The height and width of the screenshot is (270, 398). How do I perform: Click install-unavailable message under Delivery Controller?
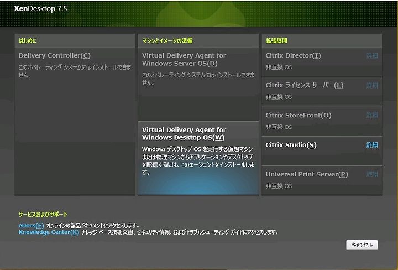75,71
